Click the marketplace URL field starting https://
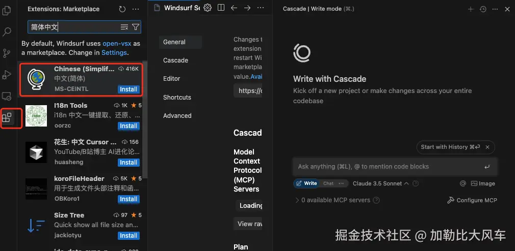This screenshot has width=515, height=251. 248,90
